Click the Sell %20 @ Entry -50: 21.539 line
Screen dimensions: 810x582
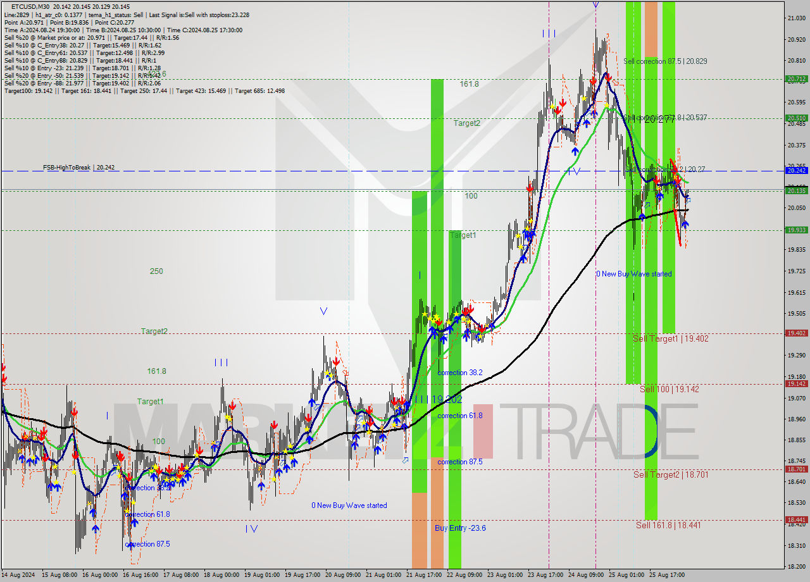82,75
